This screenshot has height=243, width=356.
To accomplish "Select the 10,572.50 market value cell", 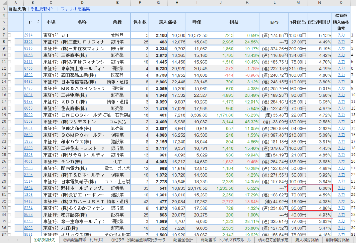I will 197,35.
